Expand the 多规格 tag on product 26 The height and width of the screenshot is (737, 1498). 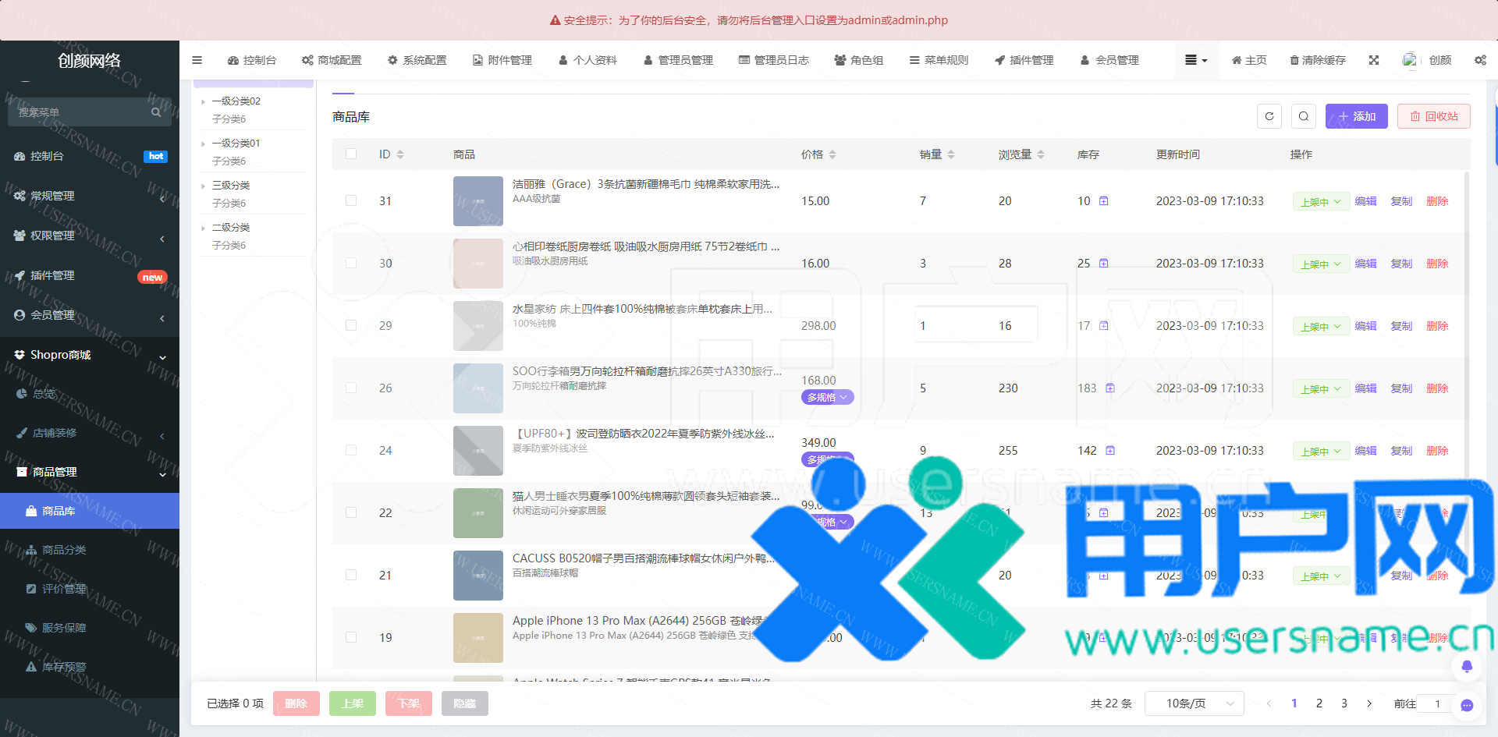coord(827,397)
